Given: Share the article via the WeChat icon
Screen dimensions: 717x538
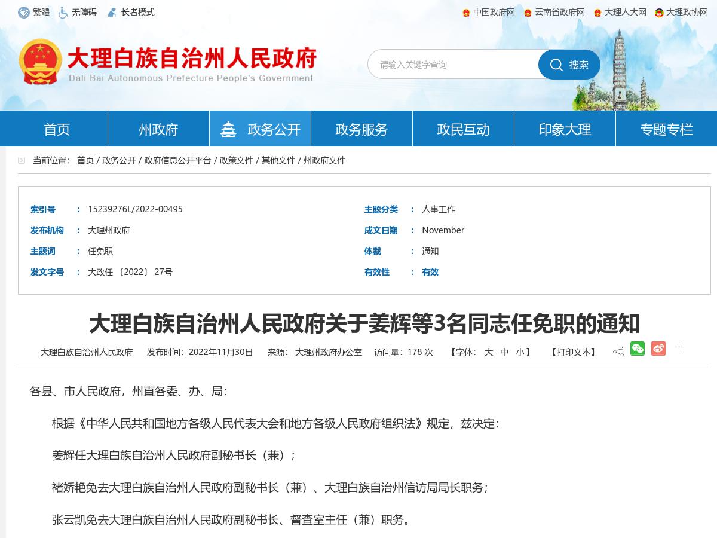Looking at the screenshot, I should click(638, 349).
